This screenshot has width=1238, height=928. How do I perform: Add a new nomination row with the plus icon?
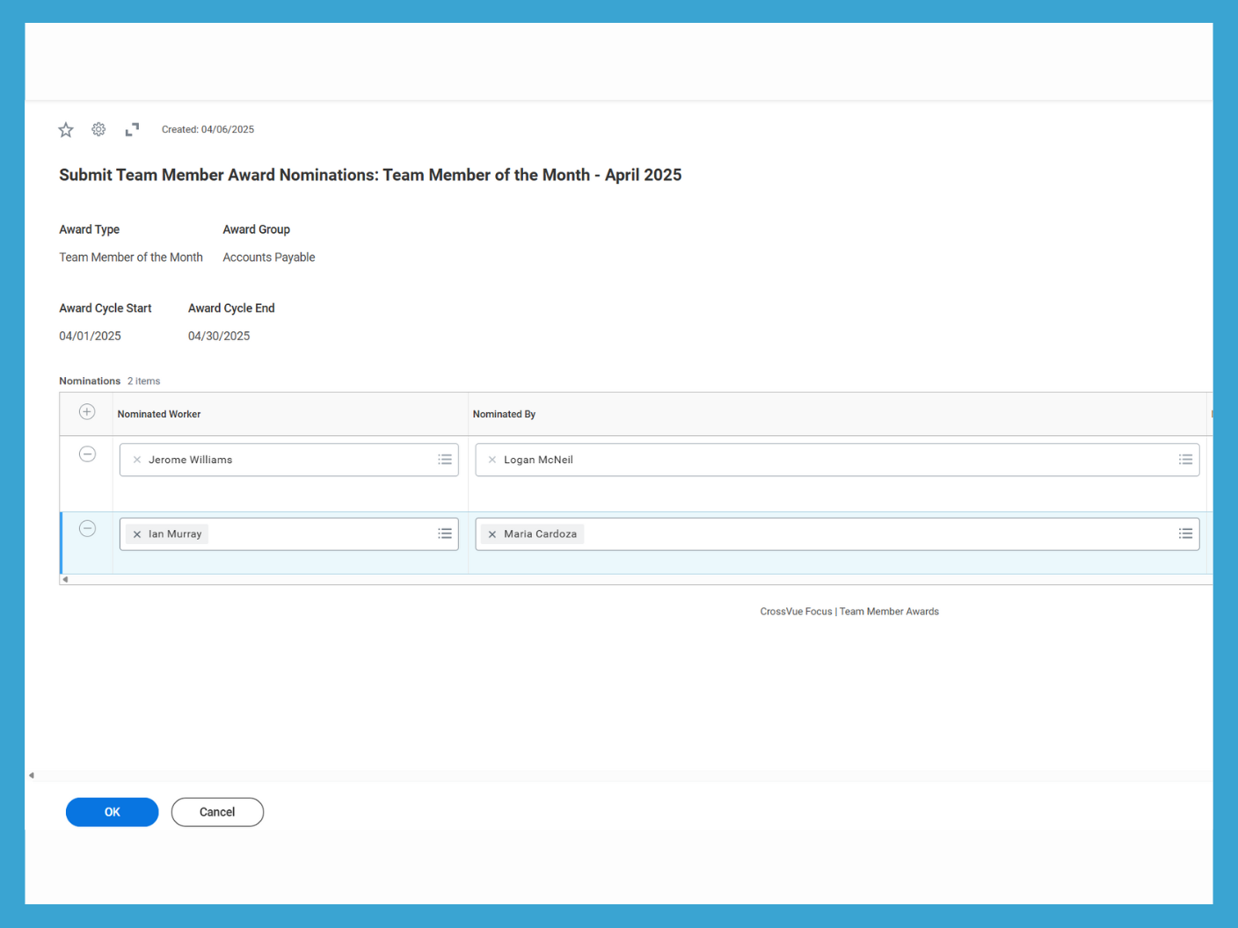pyautogui.click(x=86, y=410)
